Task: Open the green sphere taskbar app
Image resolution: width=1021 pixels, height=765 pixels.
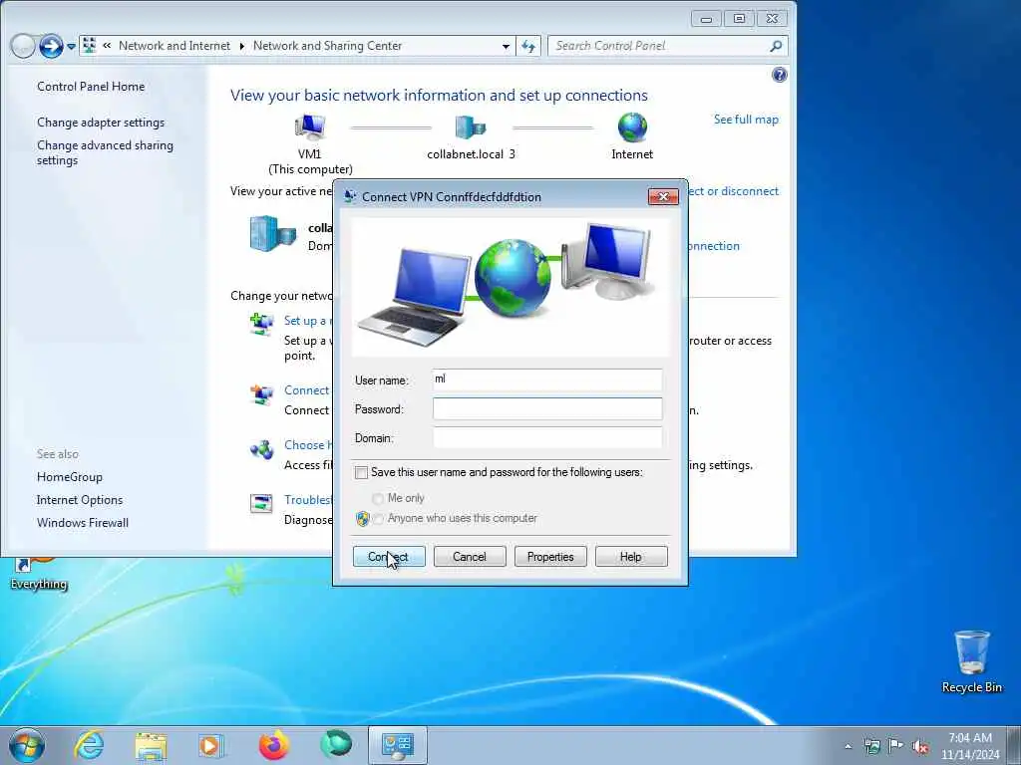Action: pos(336,744)
